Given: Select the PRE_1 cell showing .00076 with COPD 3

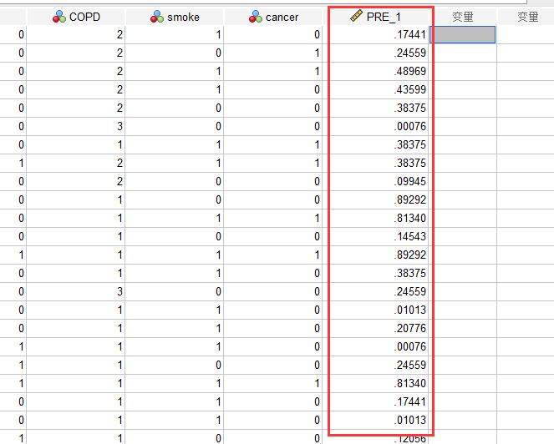Looking at the screenshot, I should click(x=376, y=126).
